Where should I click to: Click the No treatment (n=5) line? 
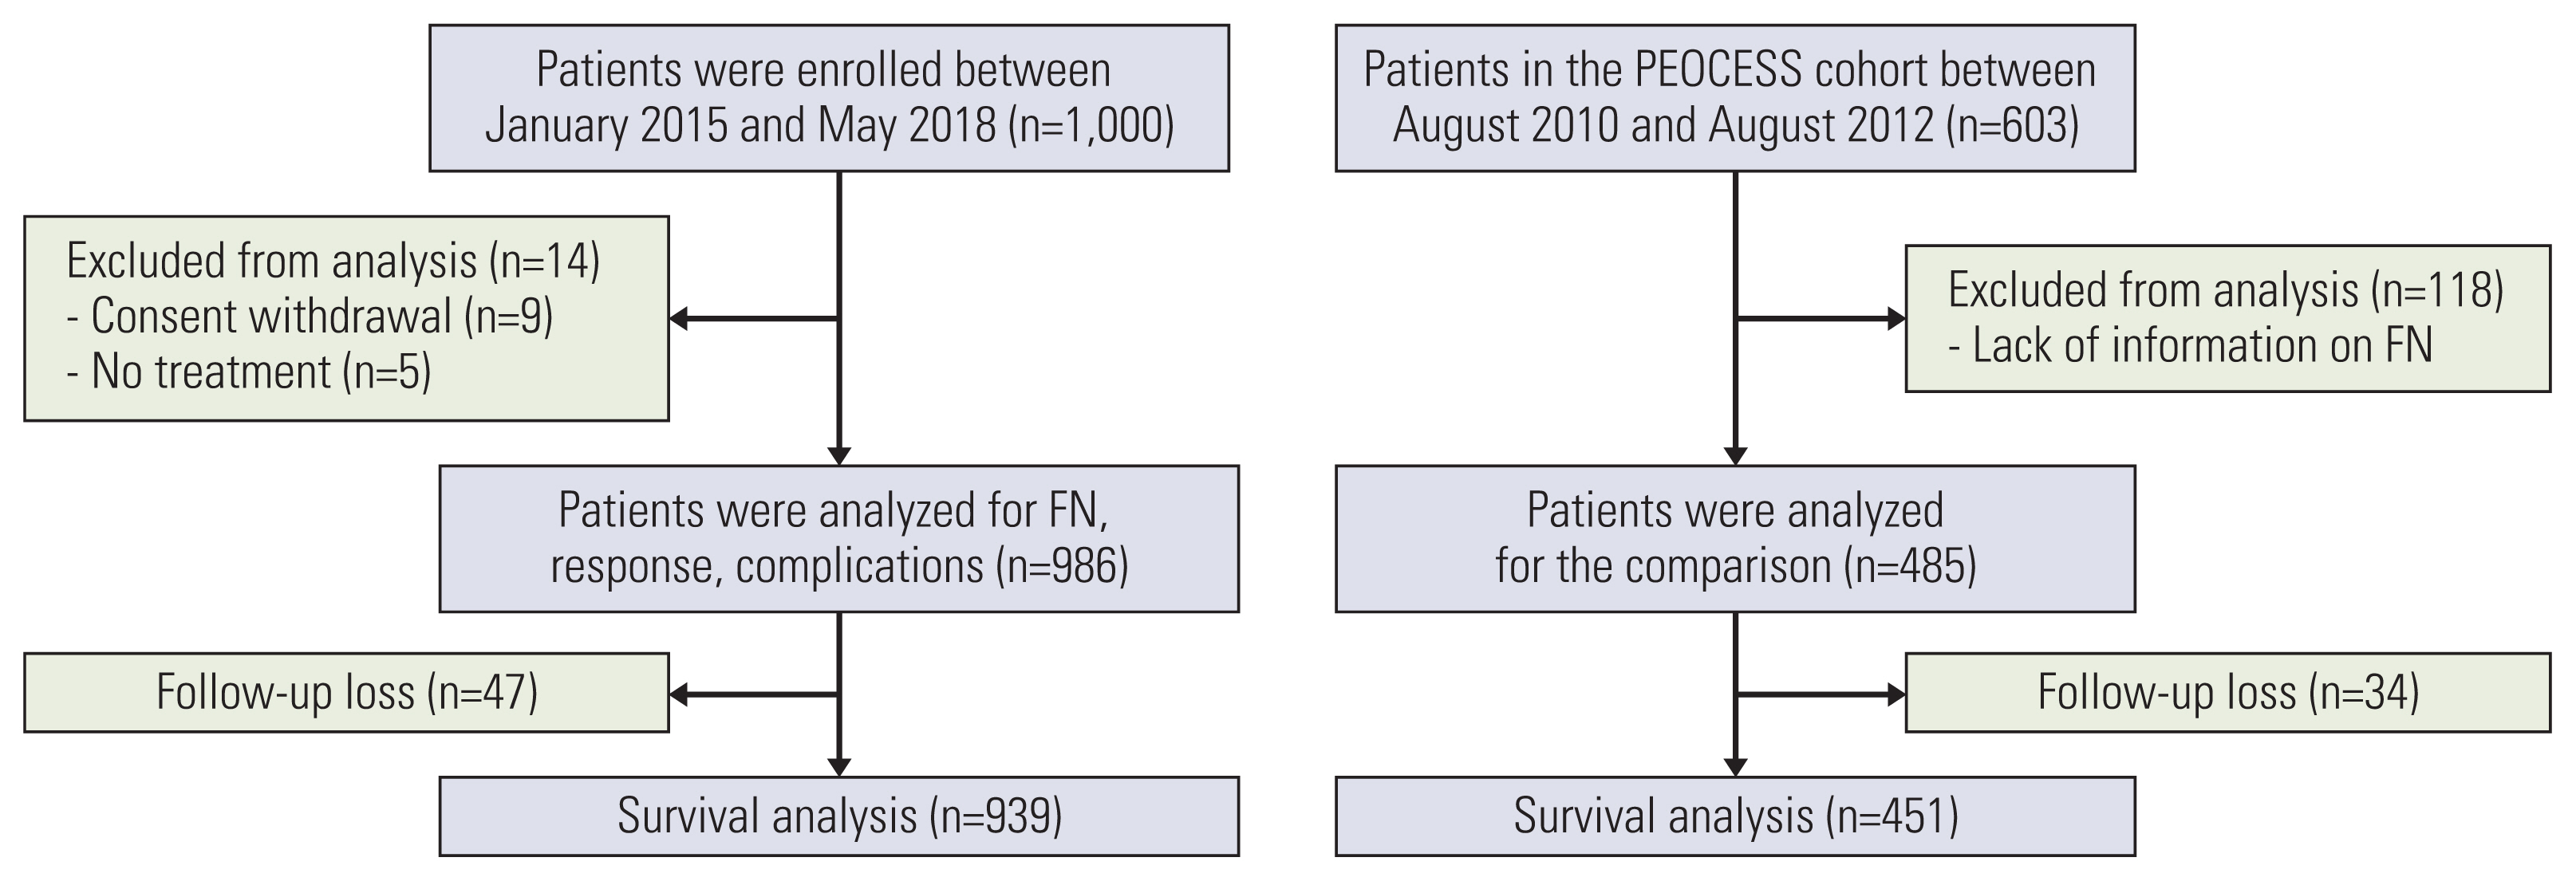tap(249, 372)
